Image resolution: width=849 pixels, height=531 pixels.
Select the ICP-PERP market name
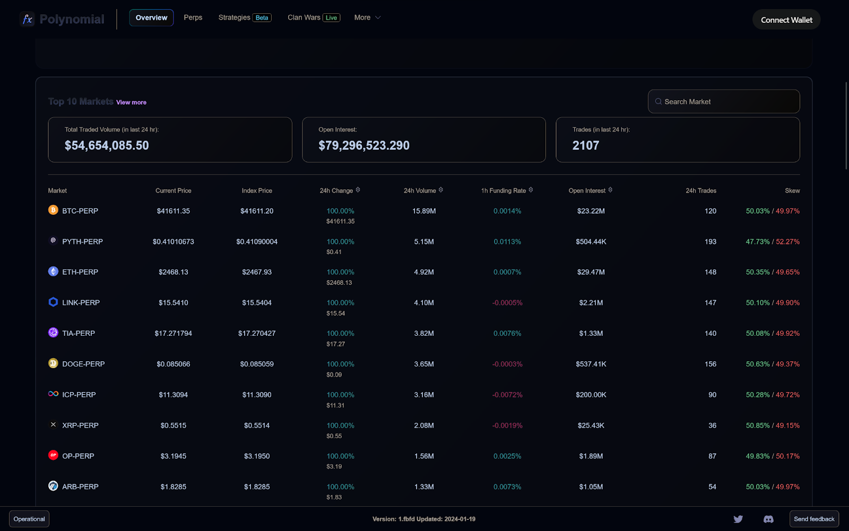tap(79, 395)
